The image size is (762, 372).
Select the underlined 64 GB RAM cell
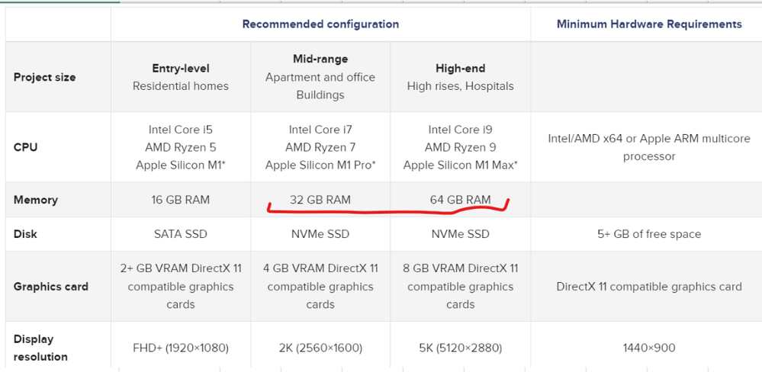pyautogui.click(x=460, y=200)
